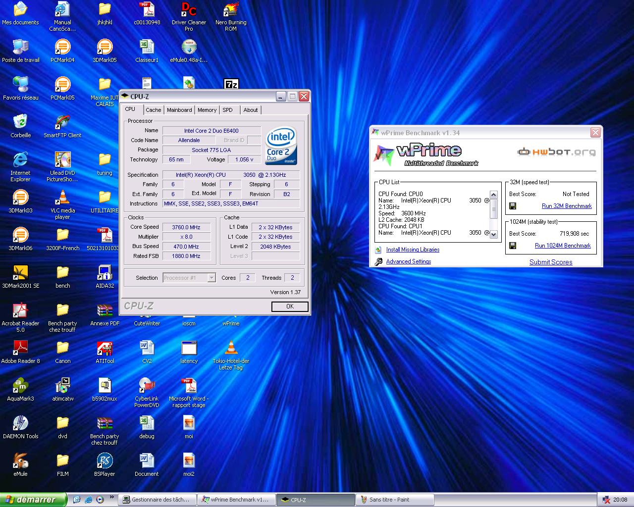Viewport: 634px width, 507px height.
Task: Click OK button in CPU-Z window
Action: point(290,306)
